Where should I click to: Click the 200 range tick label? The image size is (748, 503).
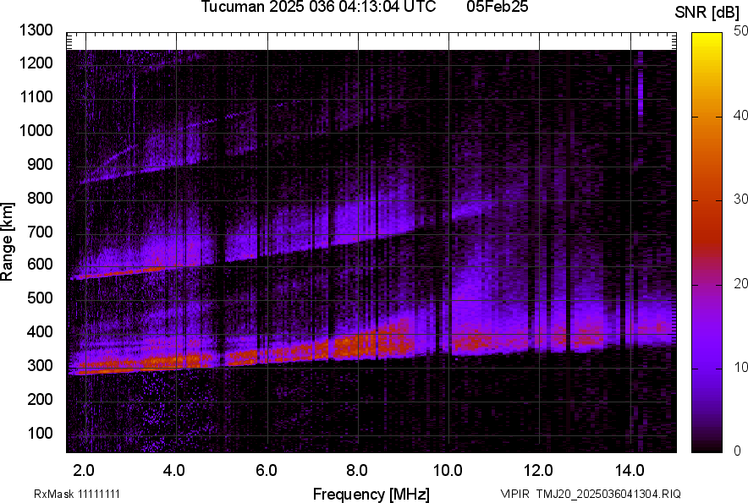(x=40, y=400)
